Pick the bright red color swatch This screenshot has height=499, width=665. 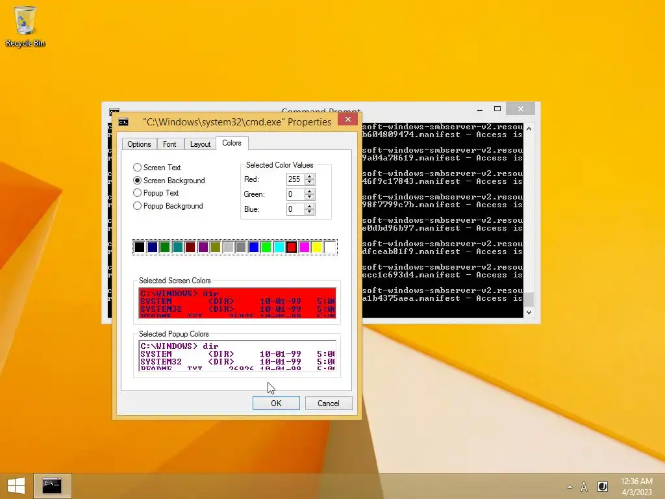(x=292, y=248)
